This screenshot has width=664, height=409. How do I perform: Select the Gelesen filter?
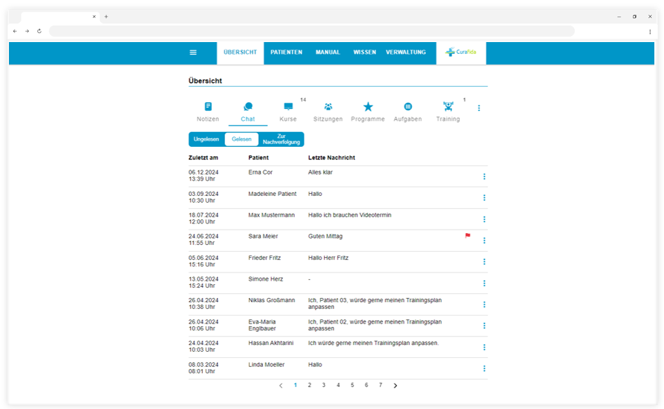point(242,139)
